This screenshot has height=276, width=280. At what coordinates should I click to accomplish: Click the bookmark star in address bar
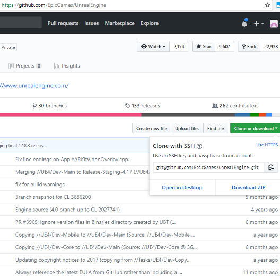267,5
